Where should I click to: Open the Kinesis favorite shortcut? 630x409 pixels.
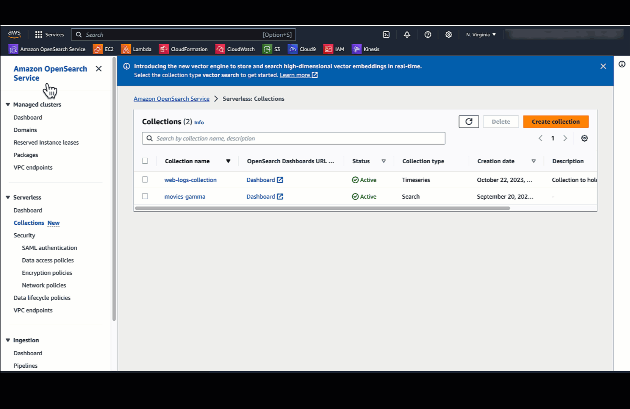click(366, 49)
